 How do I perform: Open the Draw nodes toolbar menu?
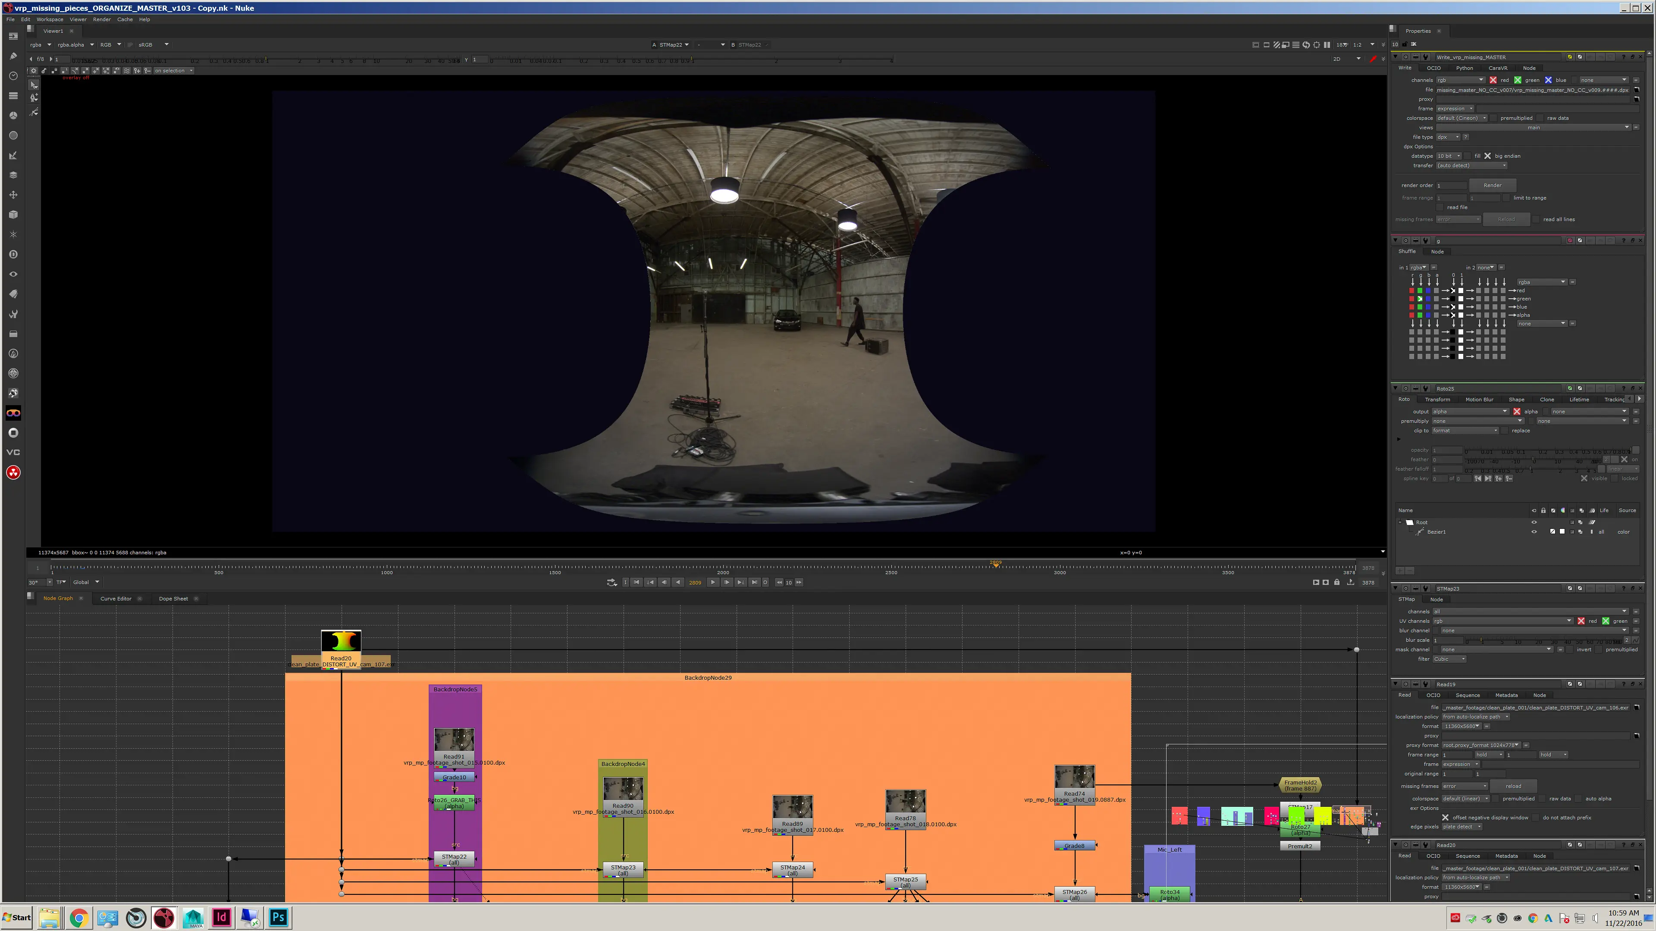[13, 56]
